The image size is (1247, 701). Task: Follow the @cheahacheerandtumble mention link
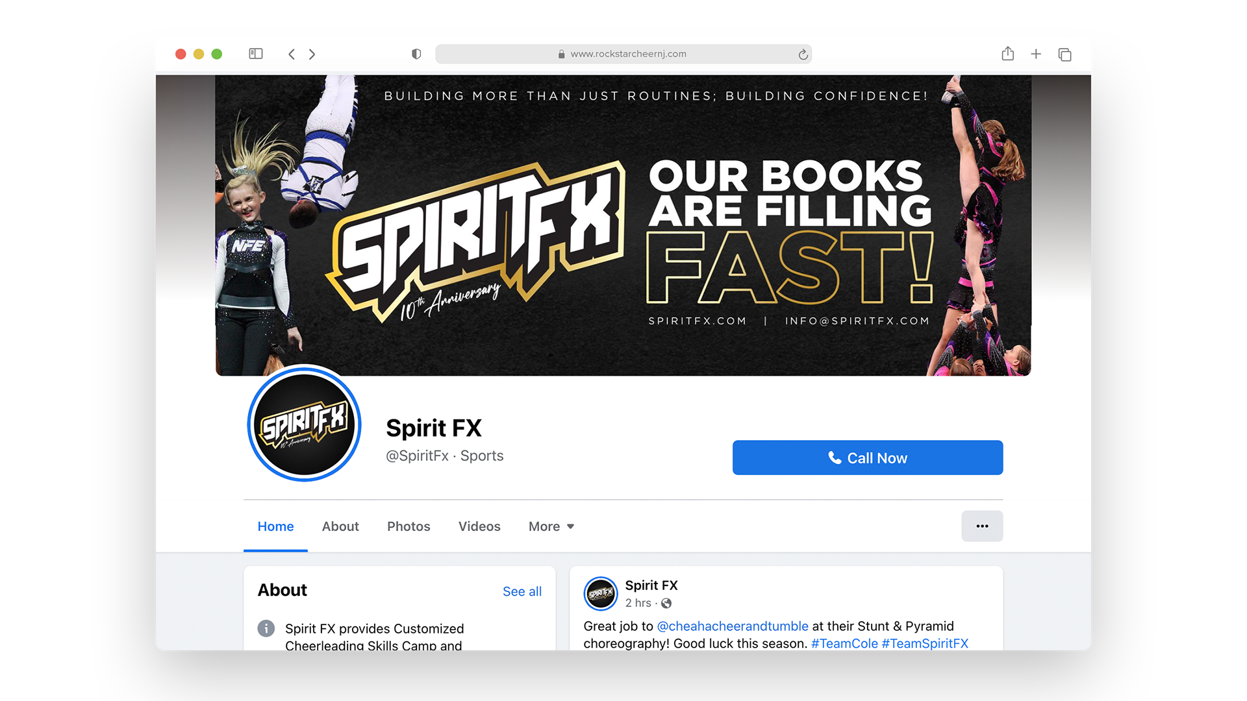(733, 626)
